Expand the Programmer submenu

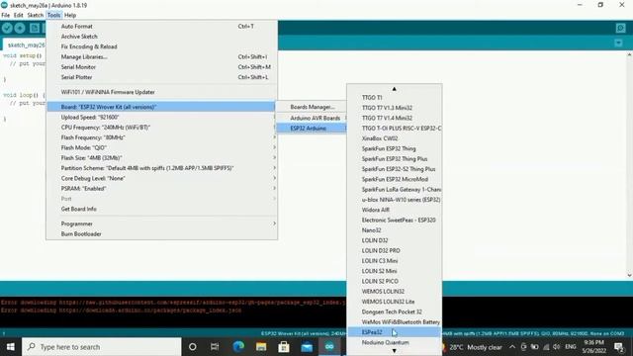(x=161, y=223)
